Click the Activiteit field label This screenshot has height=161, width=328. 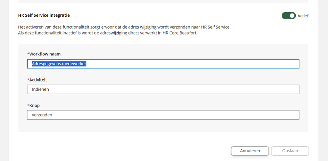pyautogui.click(x=38, y=80)
